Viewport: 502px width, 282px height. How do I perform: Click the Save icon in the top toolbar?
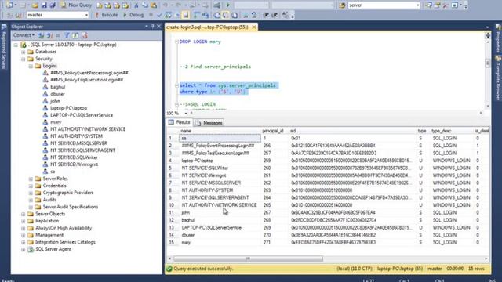click(x=44, y=5)
